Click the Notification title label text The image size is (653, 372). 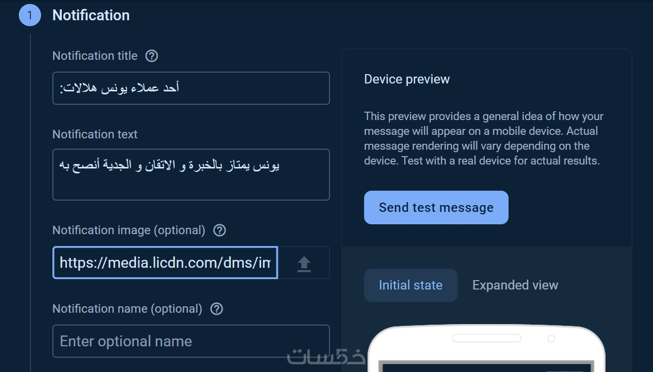[95, 56]
